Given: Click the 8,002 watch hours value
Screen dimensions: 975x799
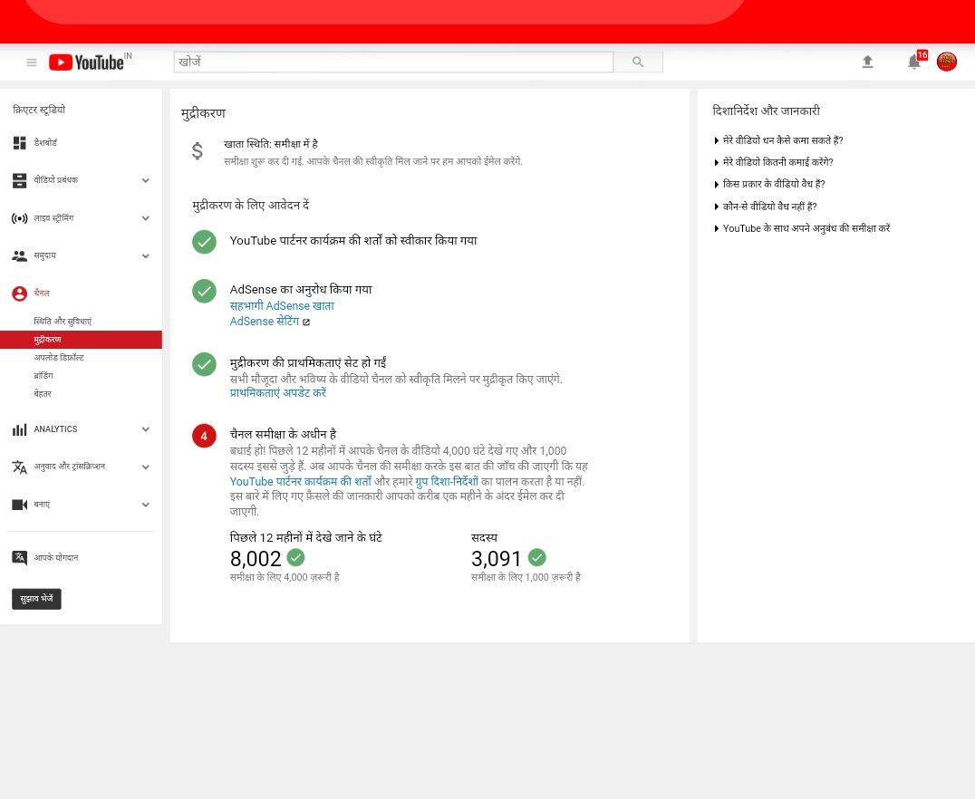Looking at the screenshot, I should 256,558.
